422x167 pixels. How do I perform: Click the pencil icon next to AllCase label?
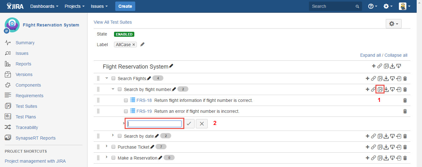click(x=142, y=45)
